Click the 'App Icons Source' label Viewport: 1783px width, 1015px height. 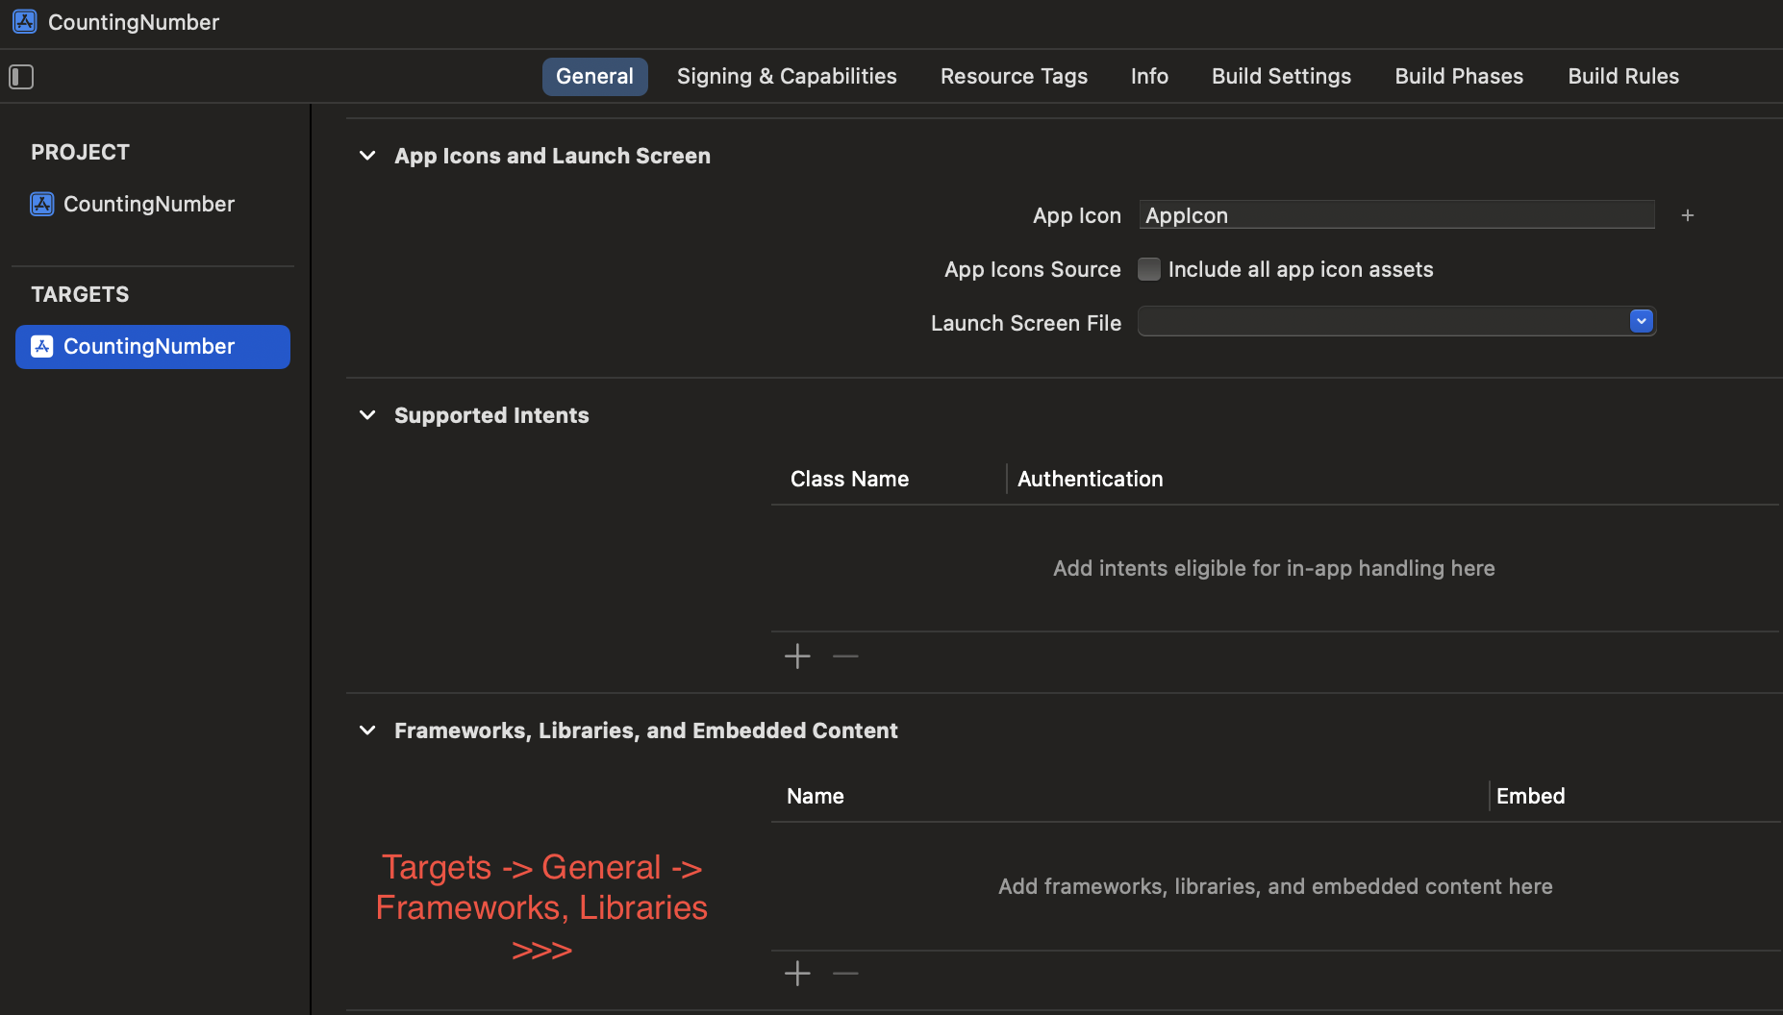click(x=1032, y=269)
